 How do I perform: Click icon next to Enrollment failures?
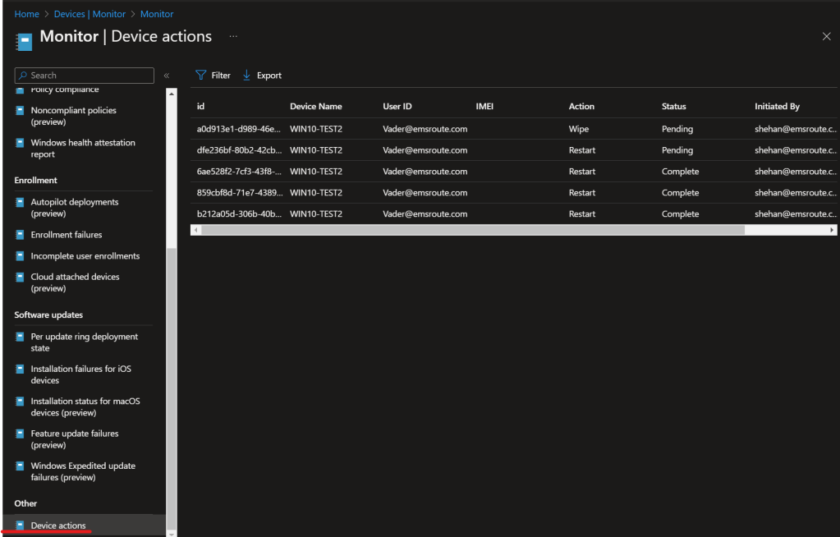click(x=21, y=235)
